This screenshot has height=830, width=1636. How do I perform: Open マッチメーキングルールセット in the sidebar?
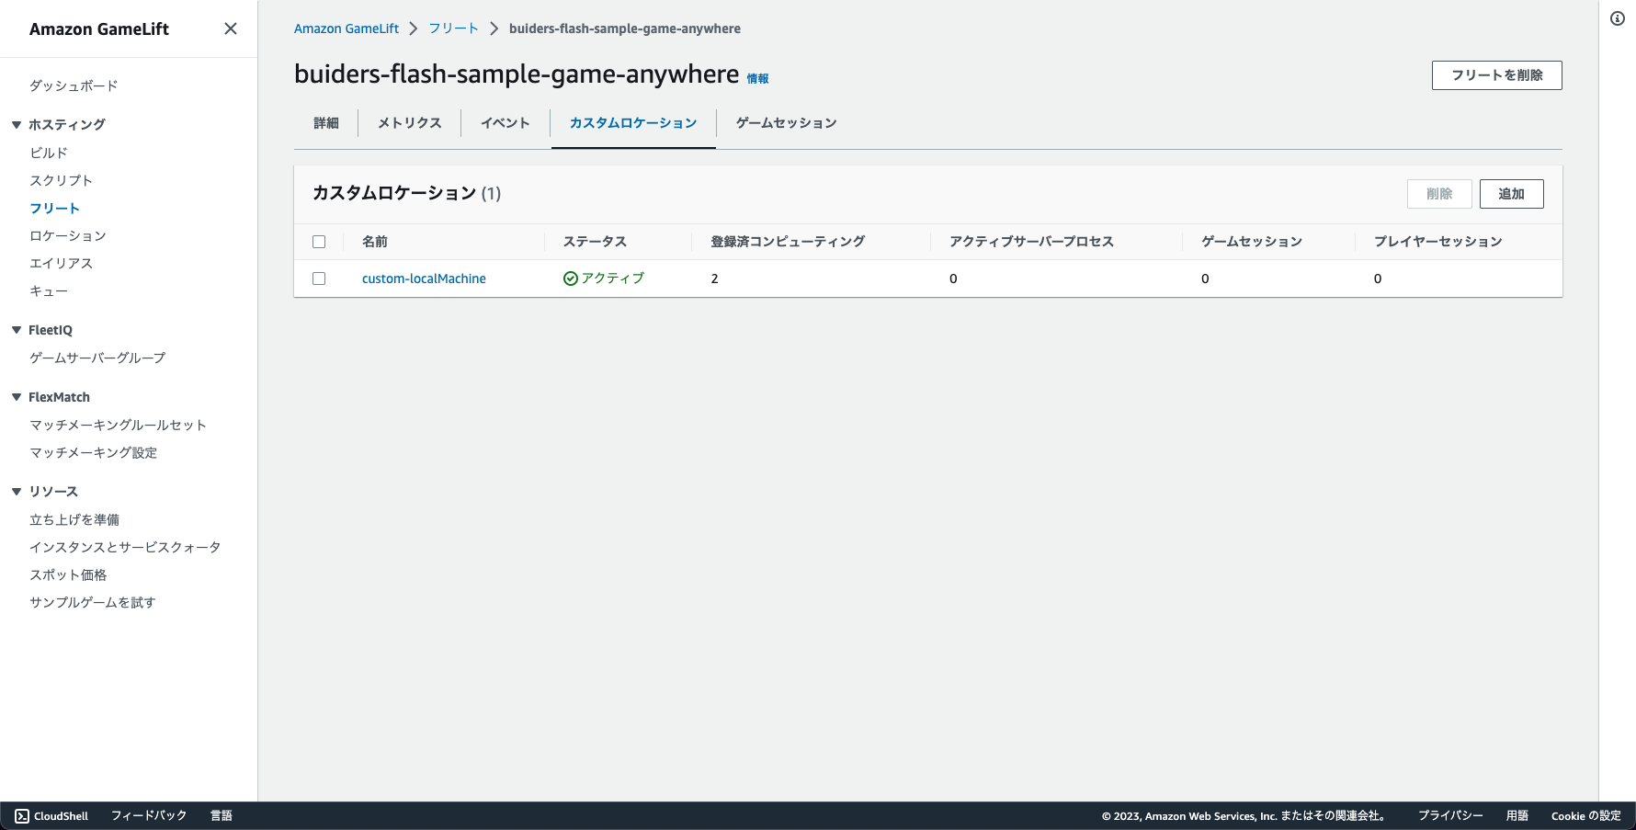coord(118,425)
